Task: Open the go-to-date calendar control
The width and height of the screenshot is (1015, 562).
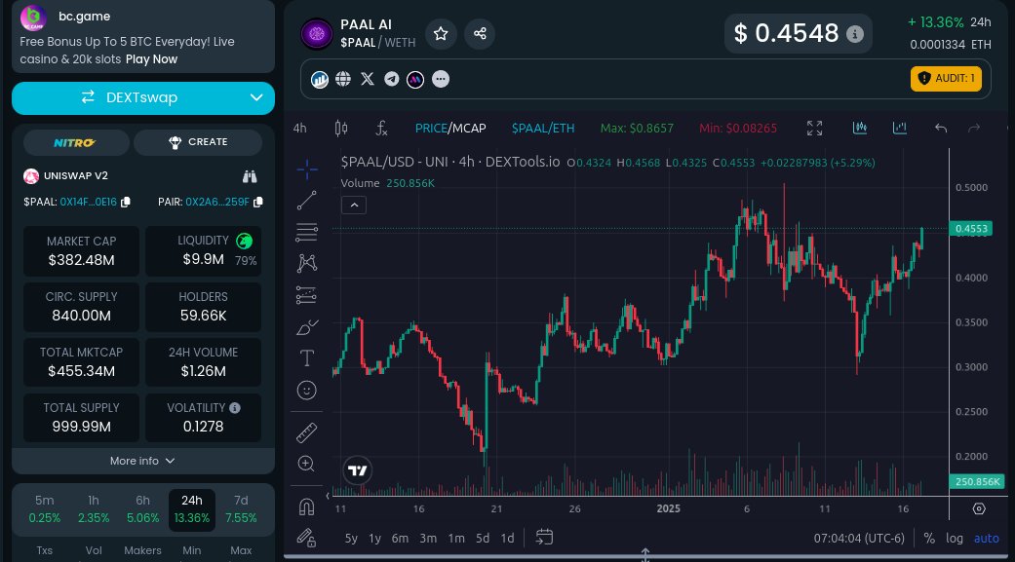Action: (x=544, y=537)
